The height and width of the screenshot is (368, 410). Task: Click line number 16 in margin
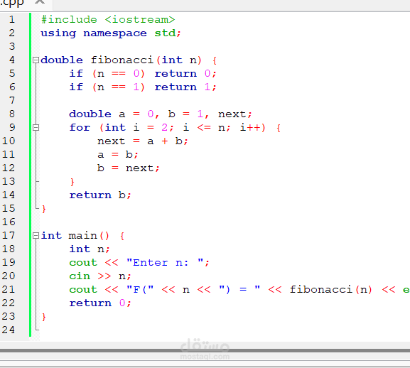click(9, 222)
